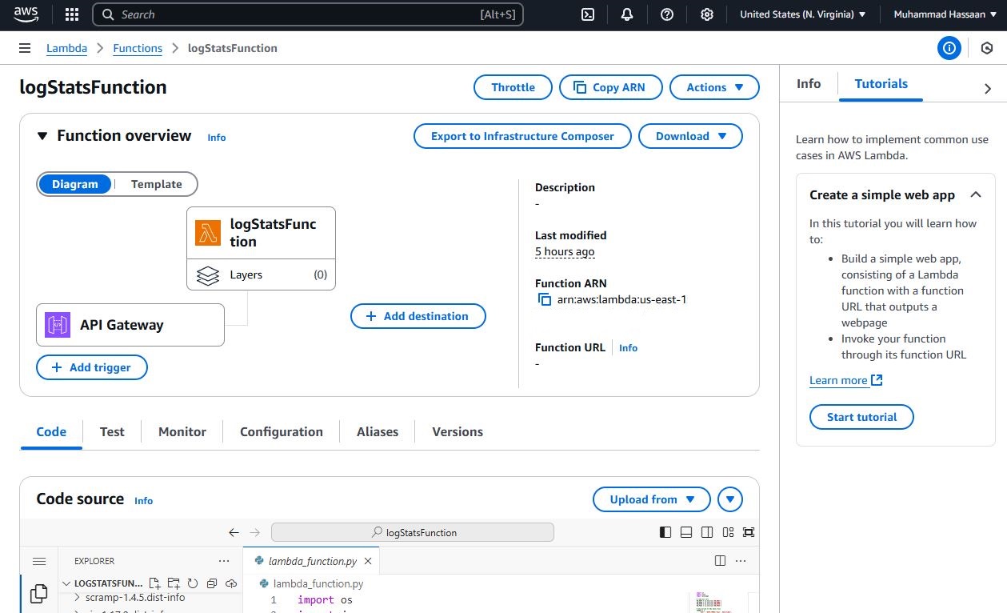Open the customize layout icon in editor

(x=728, y=532)
